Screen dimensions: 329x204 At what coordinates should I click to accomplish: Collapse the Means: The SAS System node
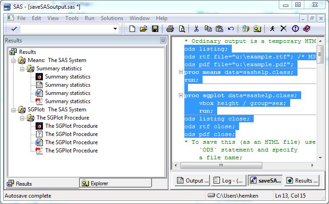pos(13,60)
